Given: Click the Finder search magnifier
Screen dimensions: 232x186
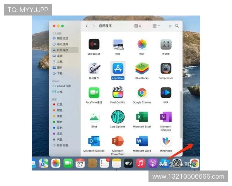Looking at the screenshot, I should 177,26.
